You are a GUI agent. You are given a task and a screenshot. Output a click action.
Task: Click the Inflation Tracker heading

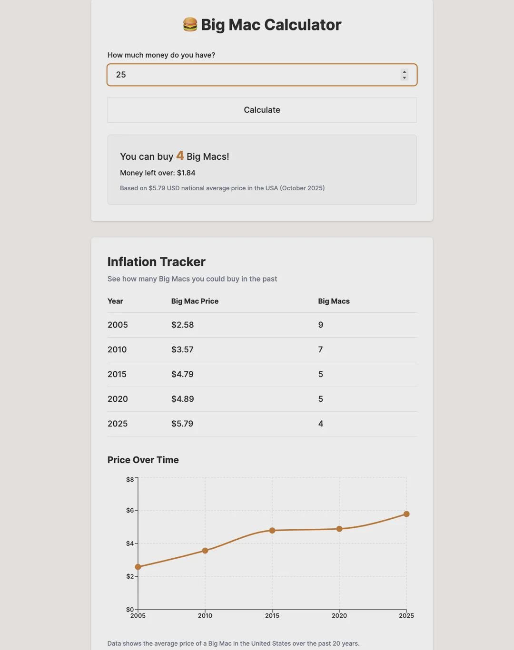pyautogui.click(x=156, y=262)
